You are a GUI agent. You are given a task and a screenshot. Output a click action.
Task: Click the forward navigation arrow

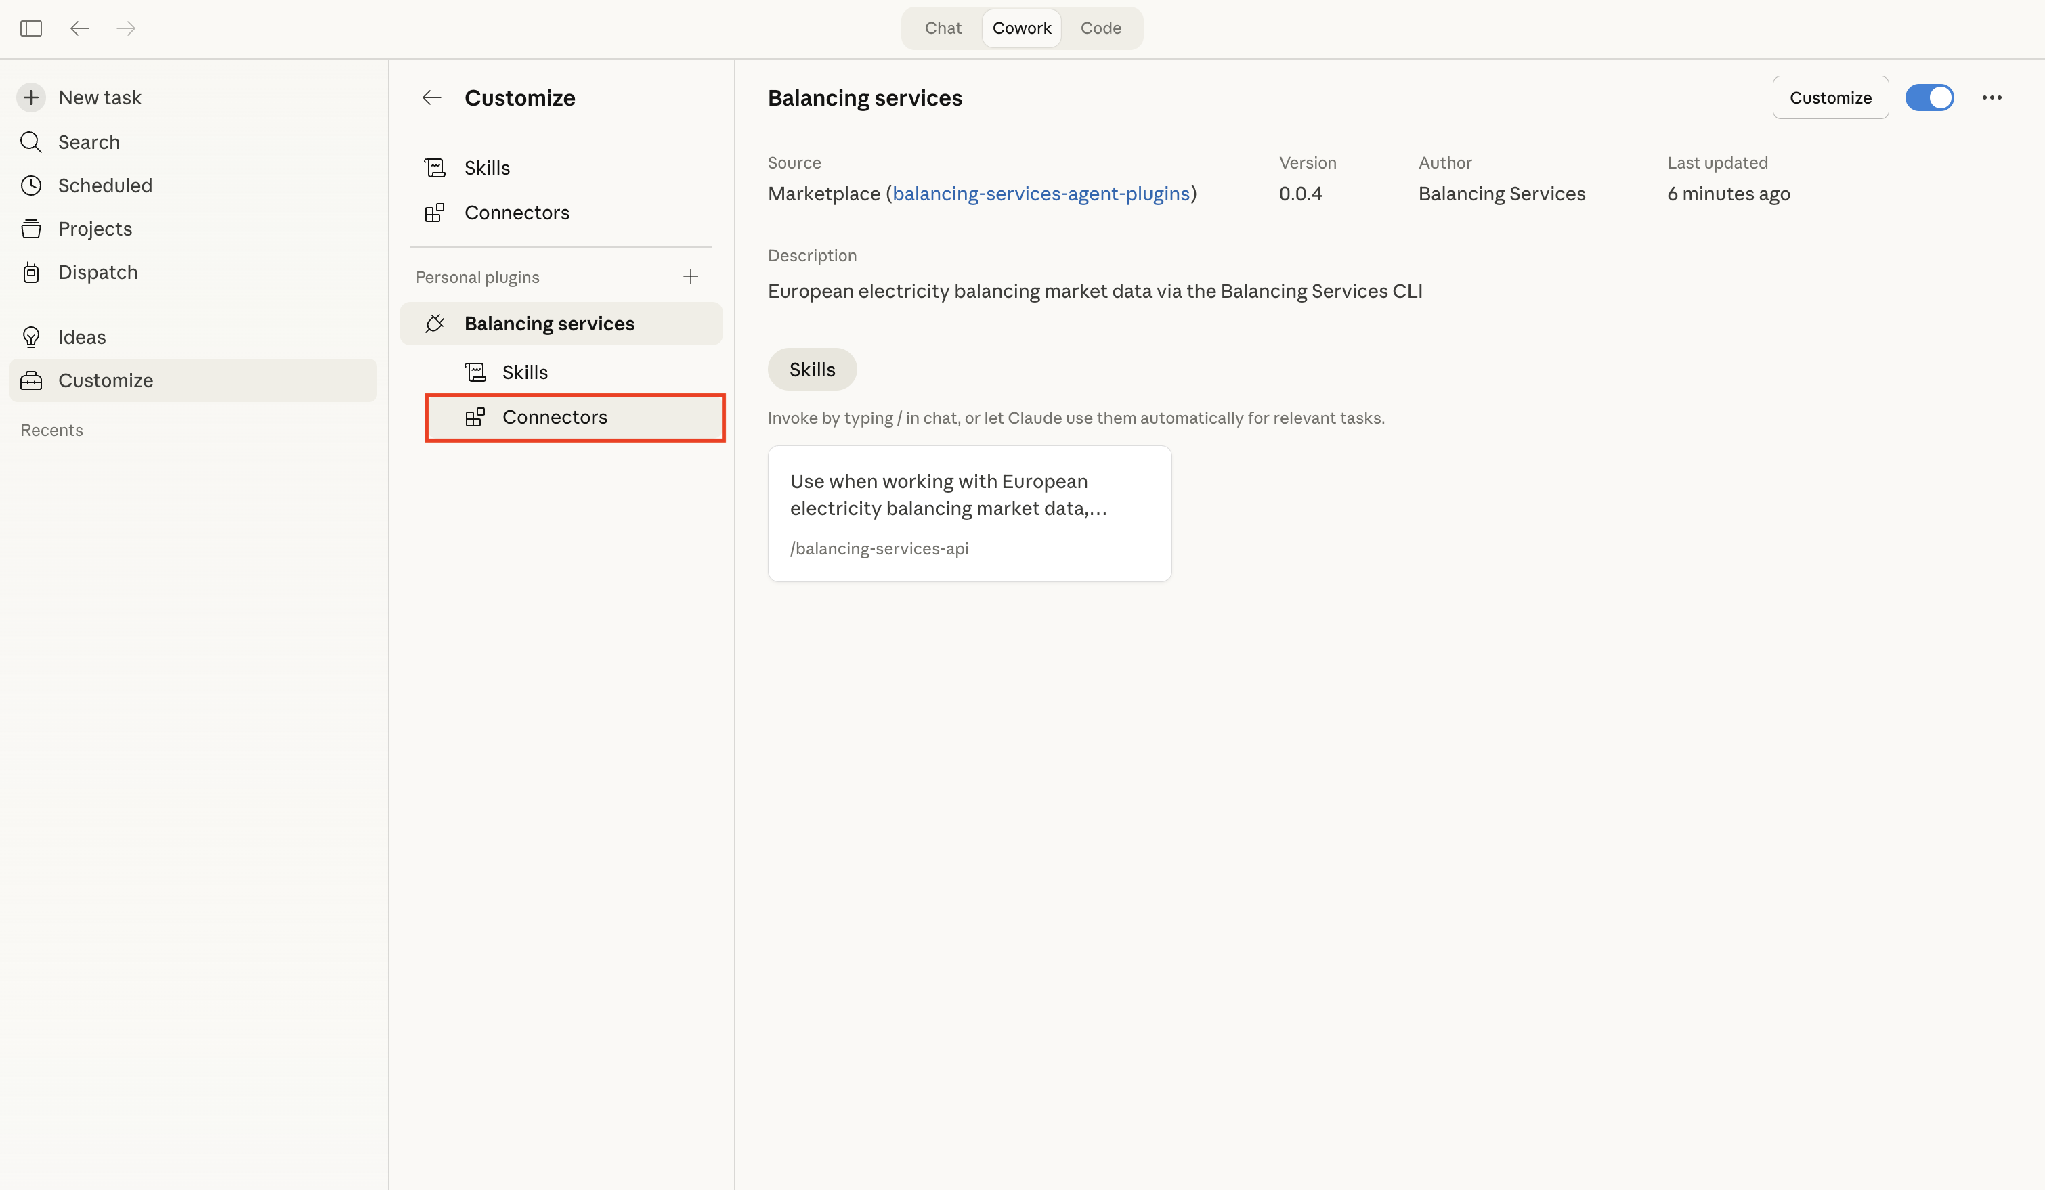[x=126, y=28]
